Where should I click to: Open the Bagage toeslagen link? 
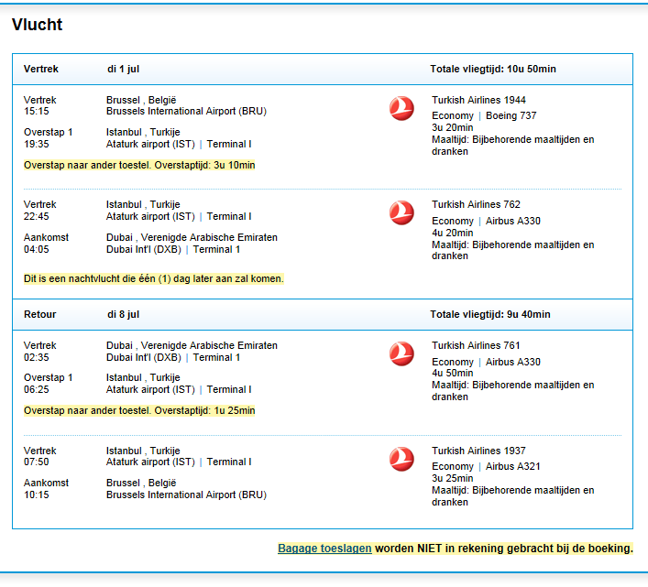(324, 549)
